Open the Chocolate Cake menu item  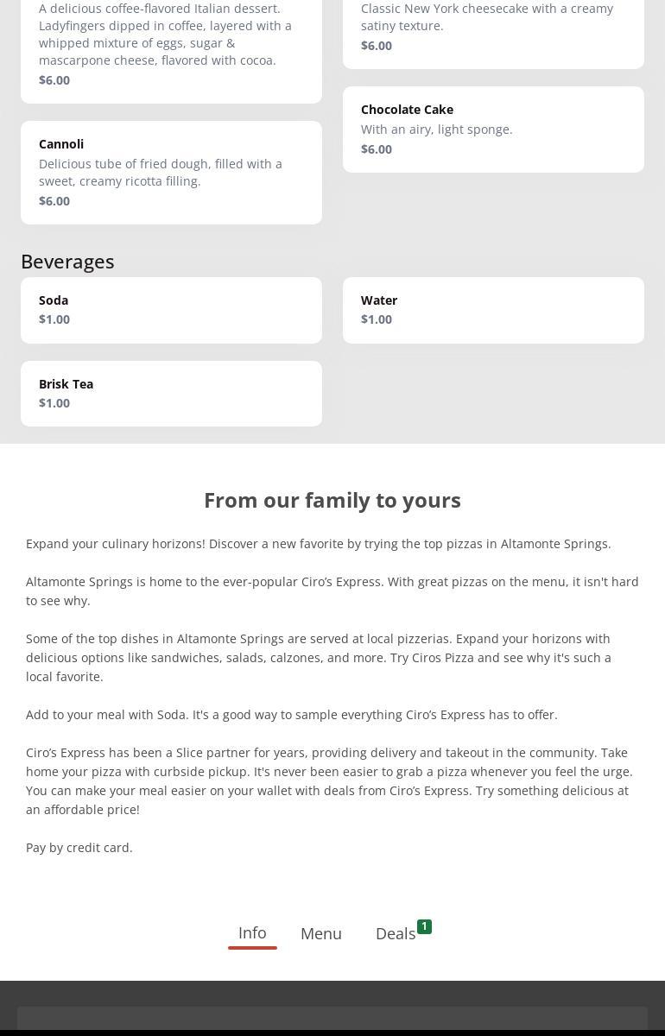tap(492, 129)
